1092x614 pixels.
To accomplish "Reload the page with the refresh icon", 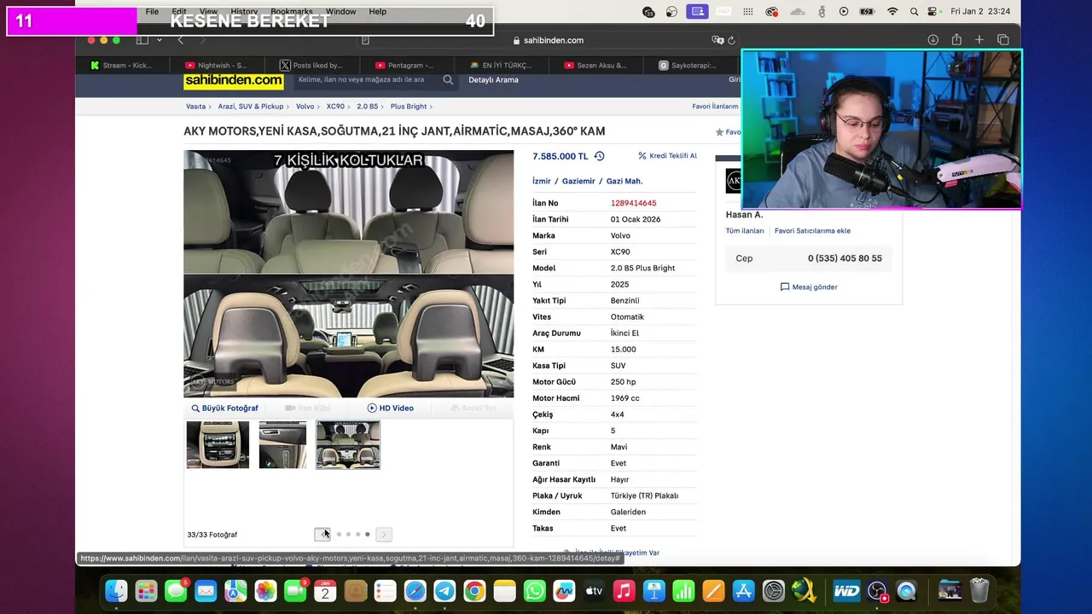I will pos(731,40).
